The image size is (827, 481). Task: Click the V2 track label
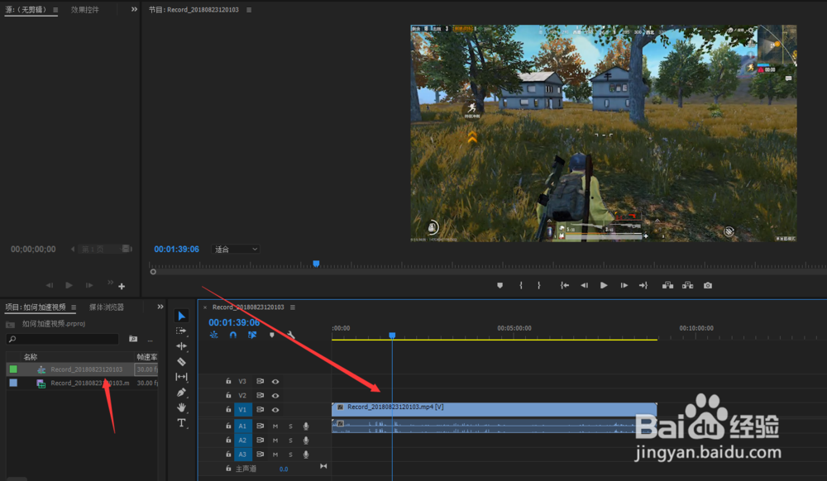click(x=242, y=396)
